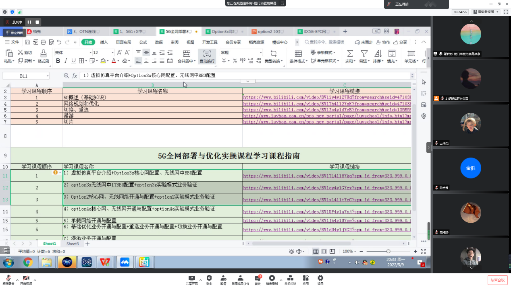Click the AutoSum (求和) icon

pyautogui.click(x=350, y=54)
